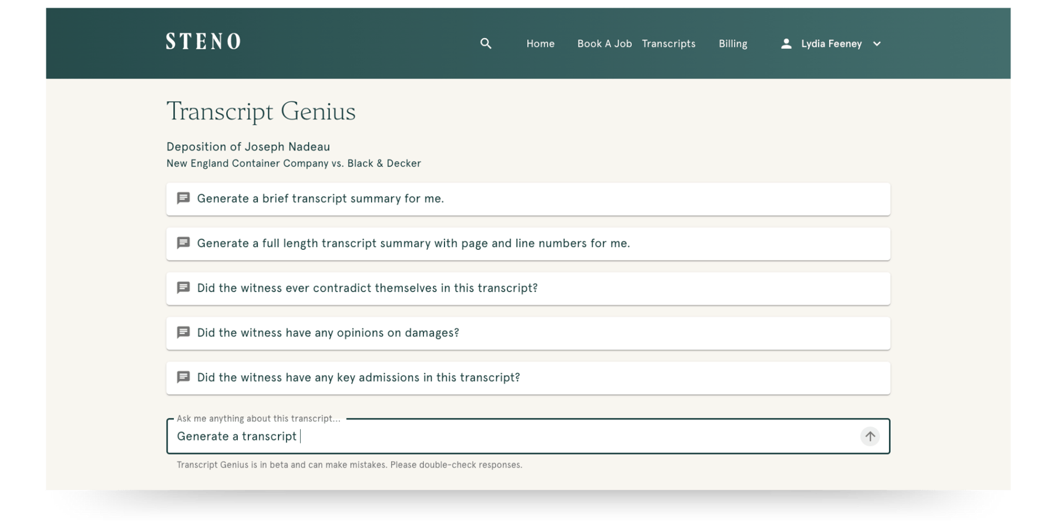Click the chat bubble icon on the brief summary prompt

184,198
